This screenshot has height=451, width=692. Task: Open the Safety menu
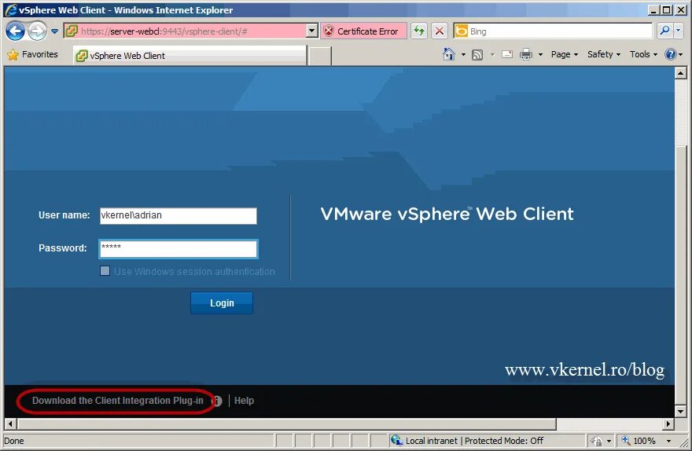604,54
